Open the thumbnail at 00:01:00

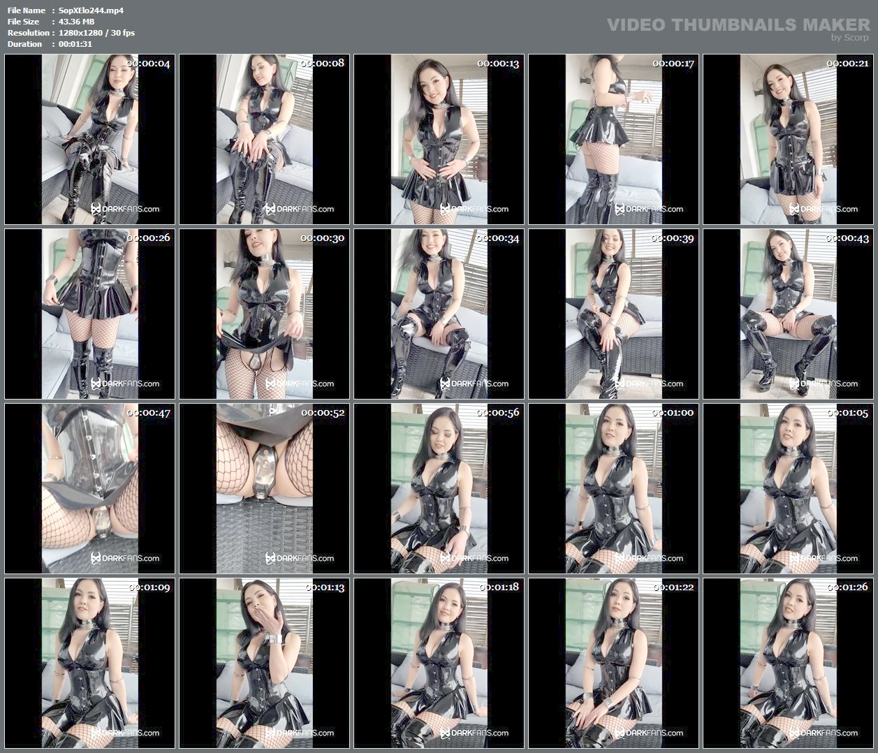click(613, 489)
